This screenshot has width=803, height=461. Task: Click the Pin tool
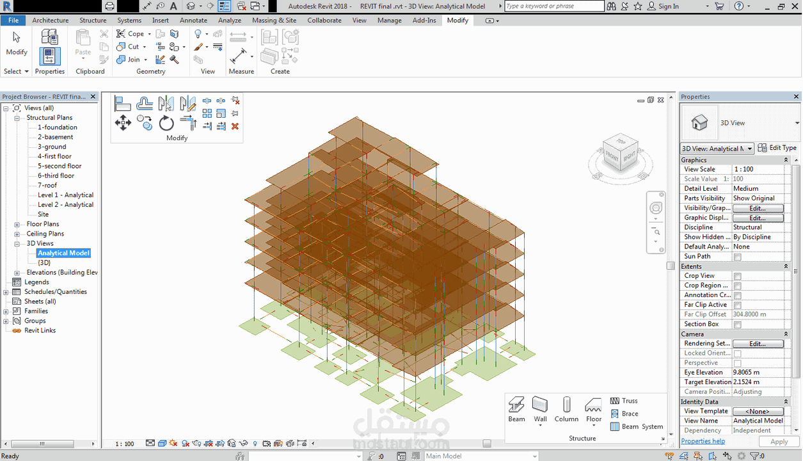[x=235, y=113]
